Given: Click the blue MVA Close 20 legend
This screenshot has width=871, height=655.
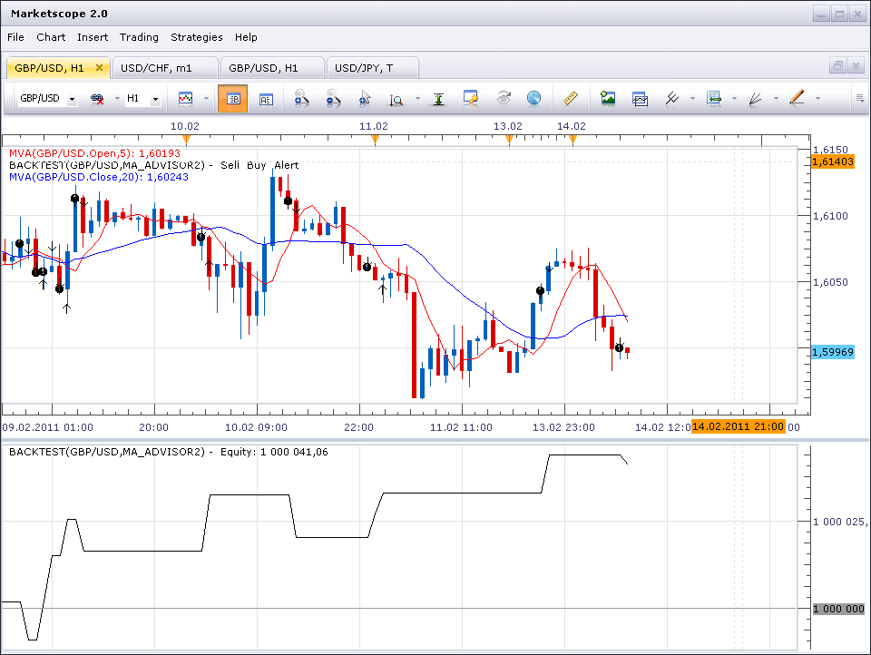Looking at the screenshot, I should pyautogui.click(x=99, y=177).
